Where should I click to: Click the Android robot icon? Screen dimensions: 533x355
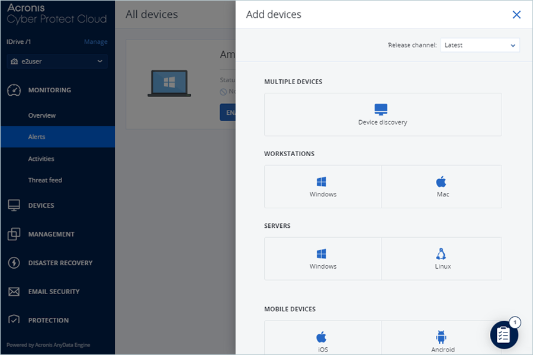click(x=441, y=337)
